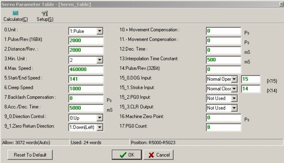Viewport: 284px width, 163px height.
Task: Open the 15_3.CLR Output dropdown
Action: tap(234, 108)
